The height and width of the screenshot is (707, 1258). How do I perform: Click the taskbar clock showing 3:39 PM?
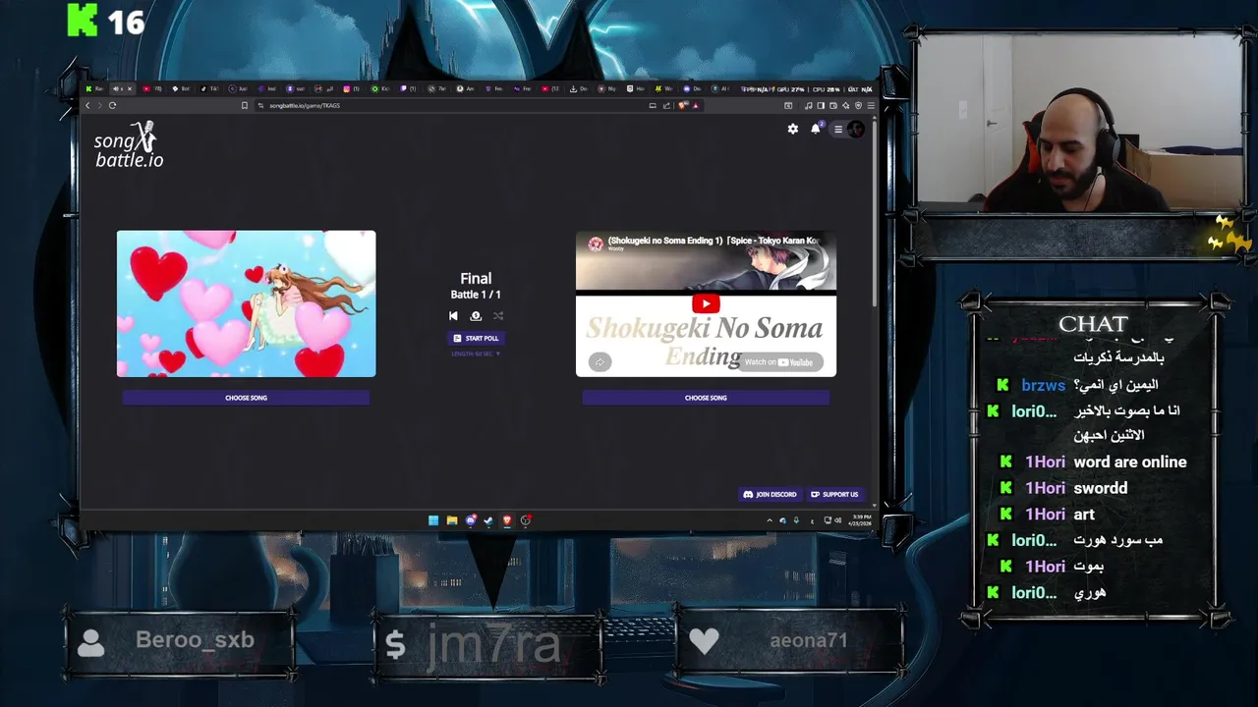pos(861,520)
